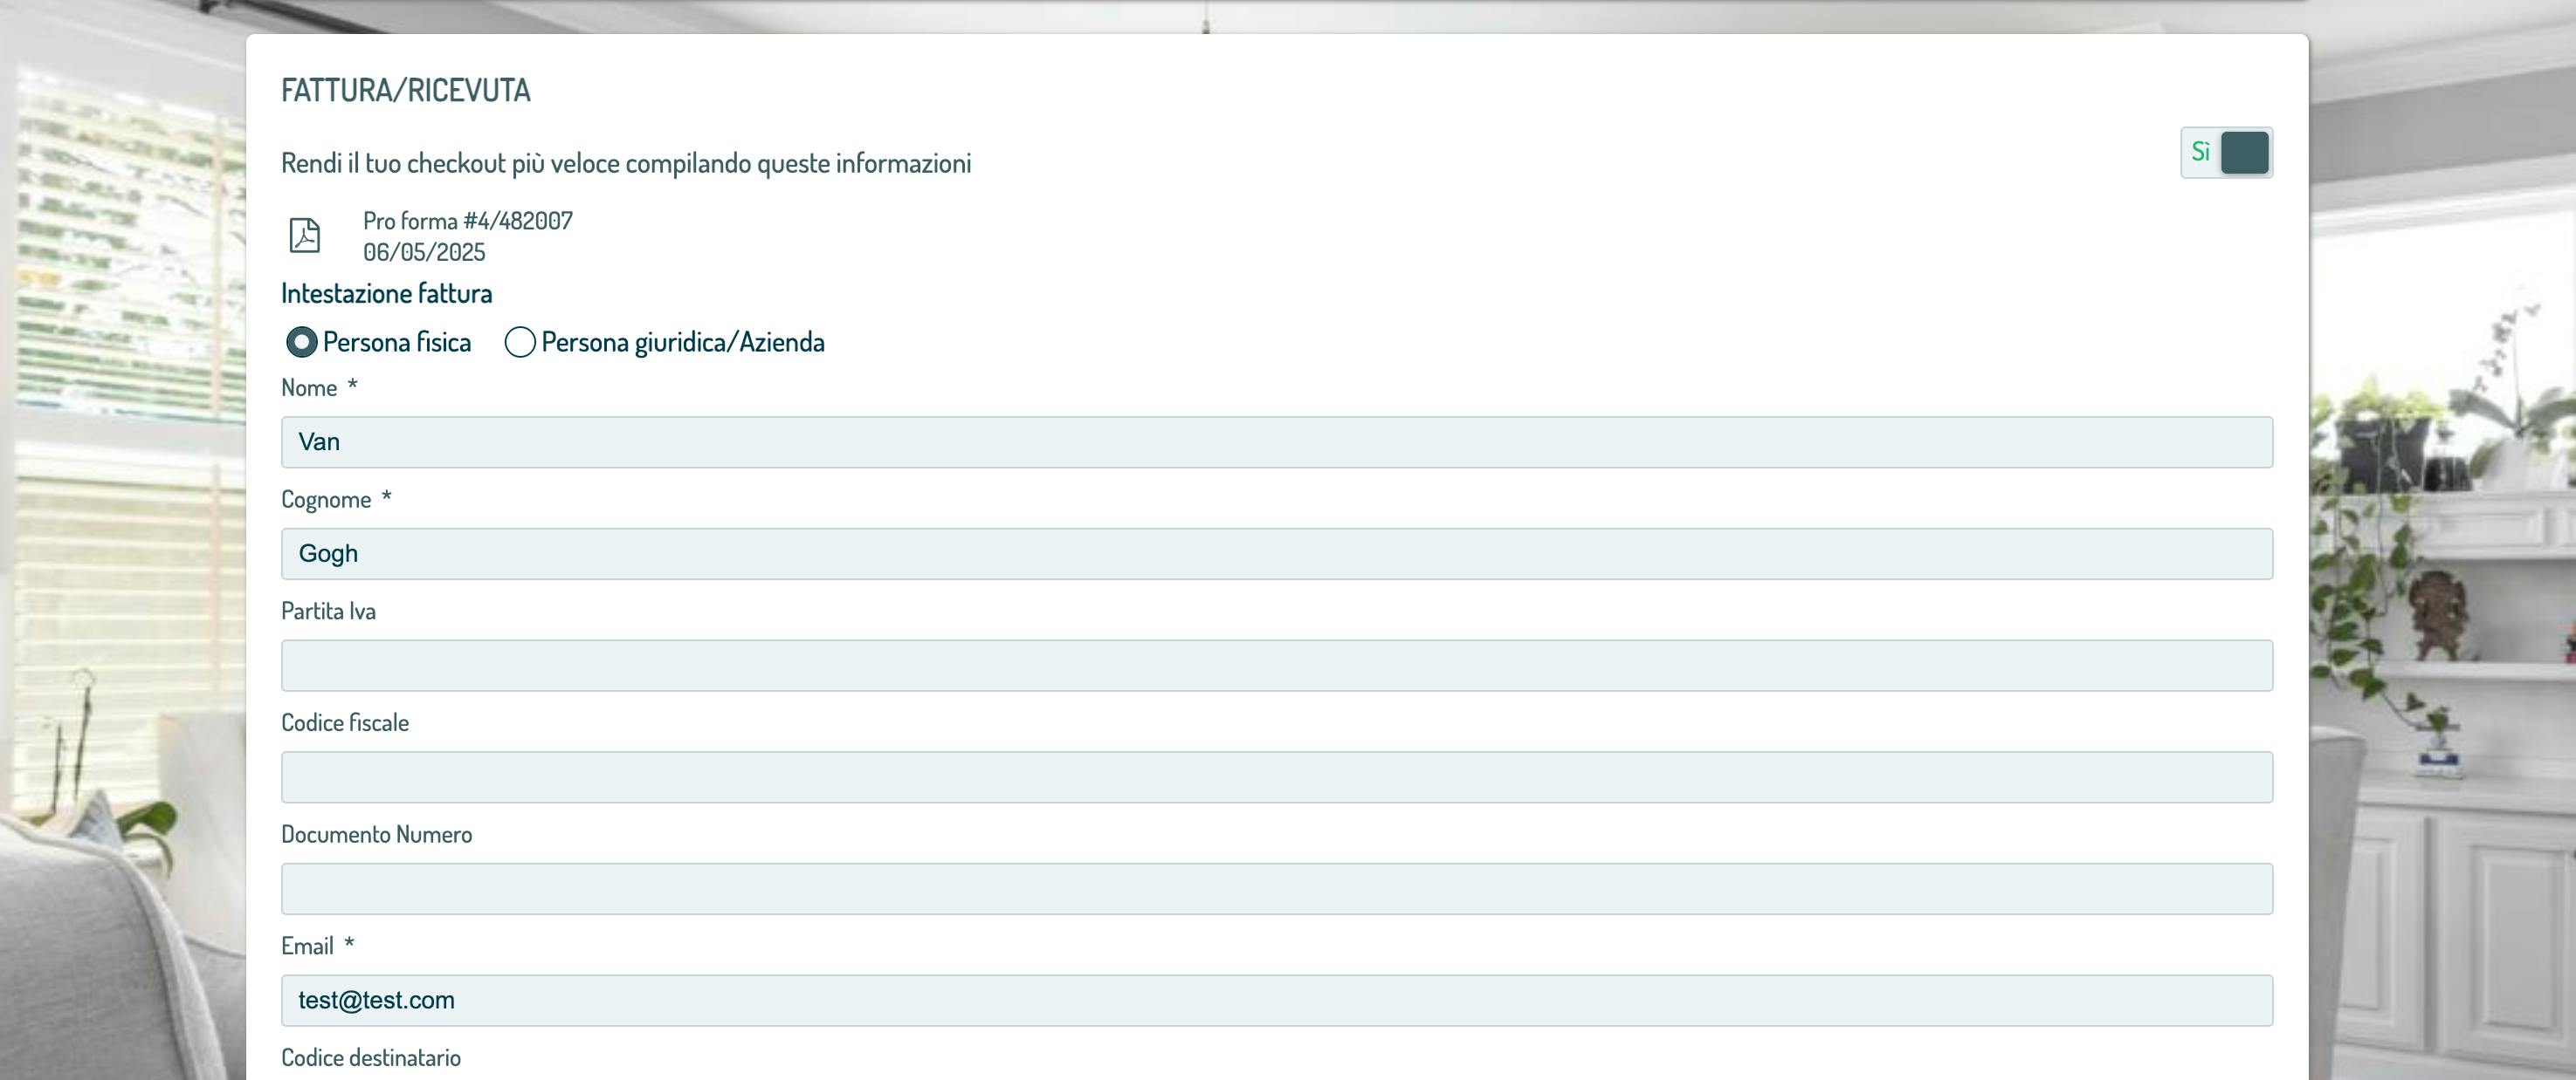
Task: Click into the Cognome field with Gogh
Action: (1276, 555)
